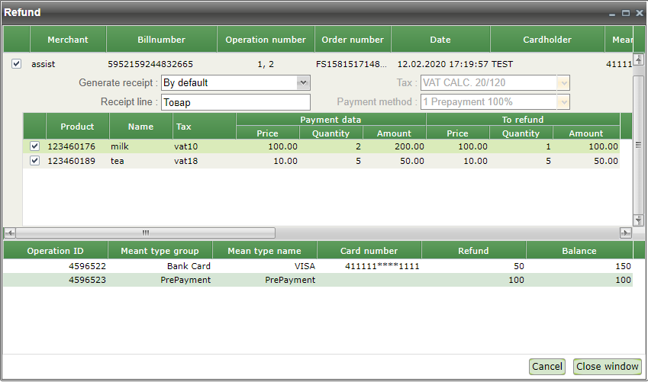Click the vertical scrollbar down arrow

click(639, 220)
